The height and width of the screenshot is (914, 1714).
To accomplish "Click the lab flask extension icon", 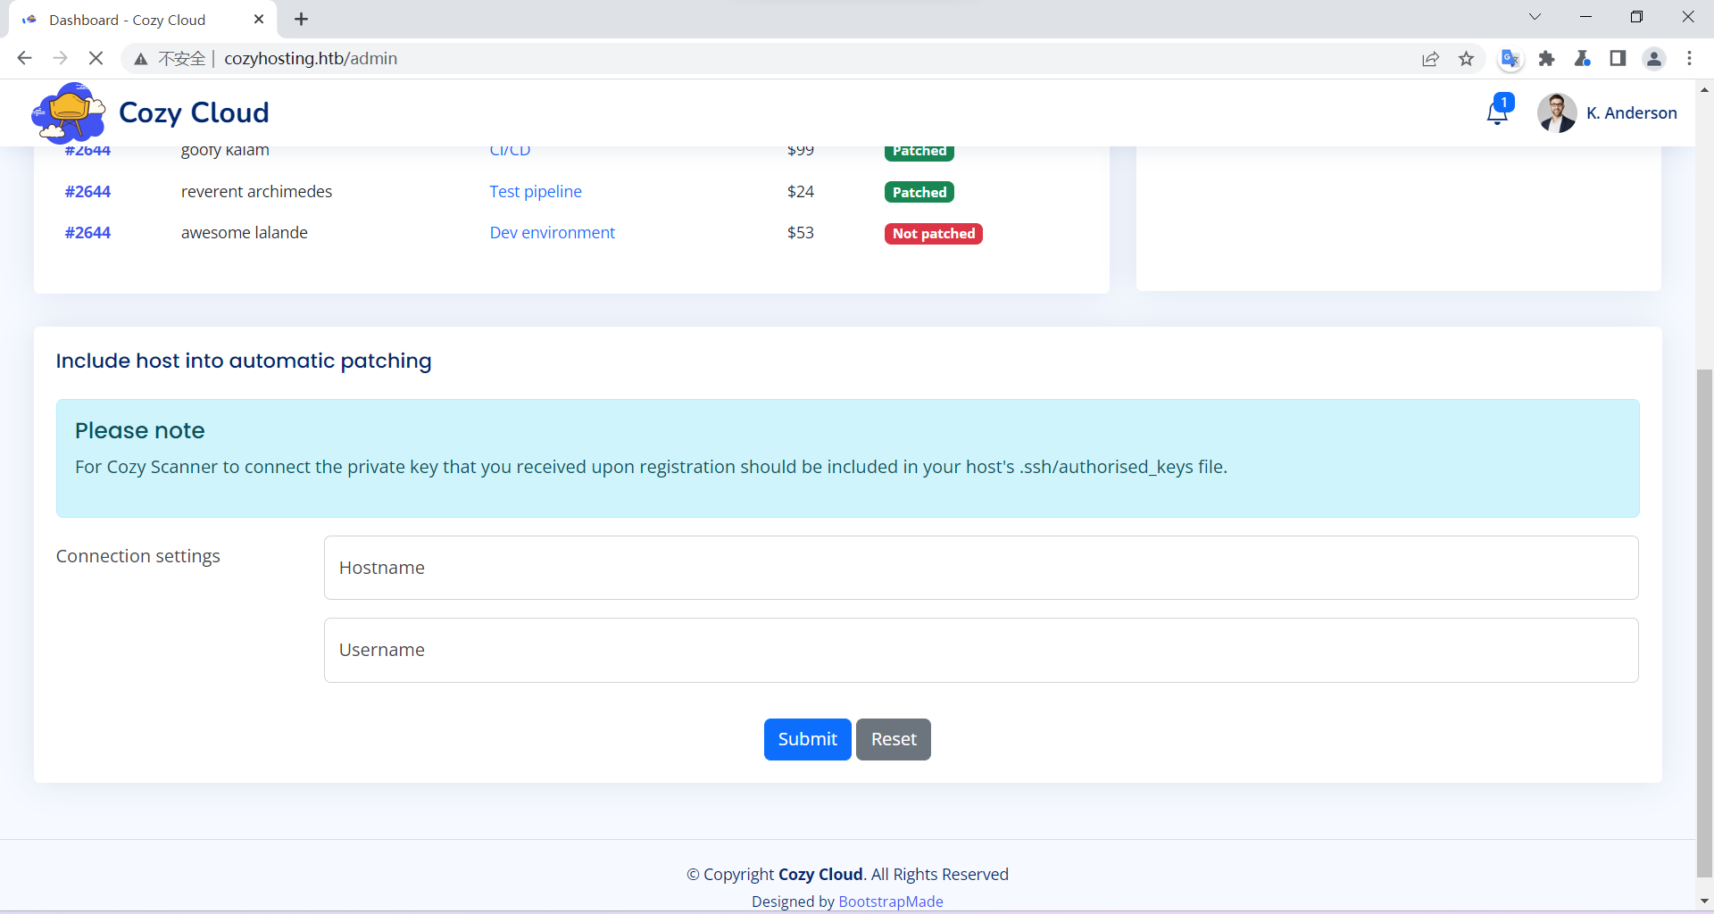I will tap(1583, 58).
